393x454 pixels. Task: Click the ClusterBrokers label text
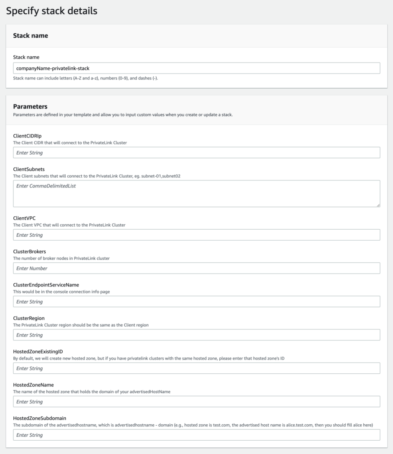(29, 251)
